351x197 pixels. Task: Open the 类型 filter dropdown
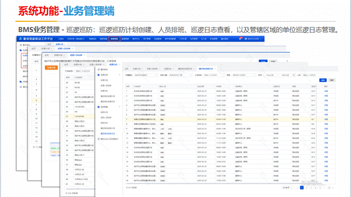click(x=243, y=75)
